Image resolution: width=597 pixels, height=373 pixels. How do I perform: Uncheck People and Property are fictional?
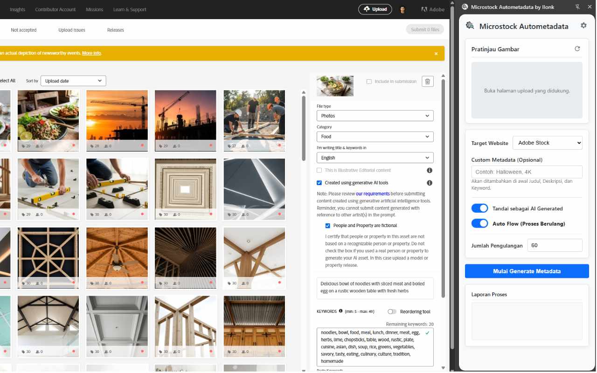click(327, 226)
